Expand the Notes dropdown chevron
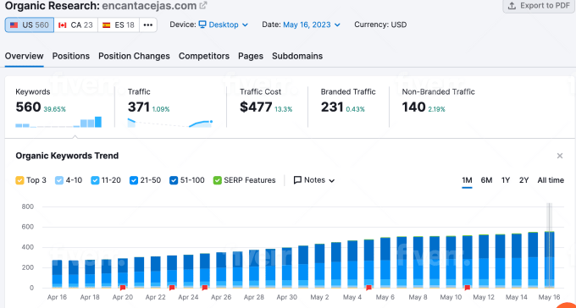 (332, 180)
